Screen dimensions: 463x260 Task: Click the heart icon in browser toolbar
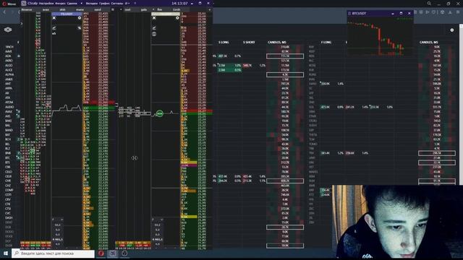pyautogui.click(x=434, y=12)
